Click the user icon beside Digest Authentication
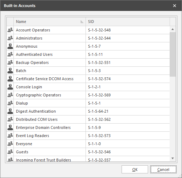Viewport: 182px width, 178px height. 10,111
